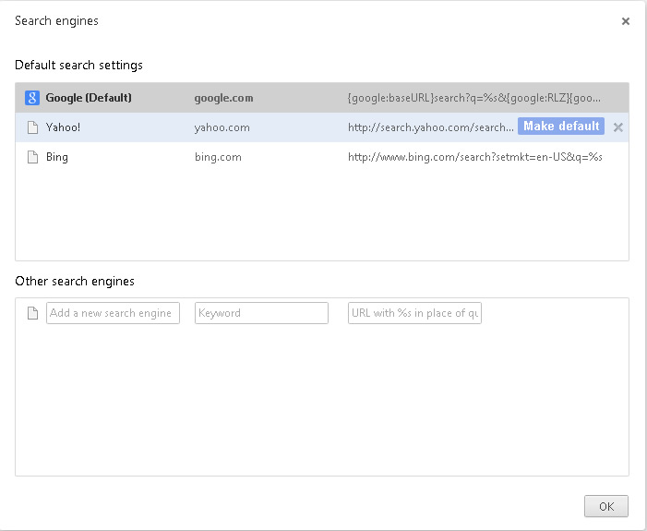Click the Other search engines heading

pyautogui.click(x=75, y=281)
